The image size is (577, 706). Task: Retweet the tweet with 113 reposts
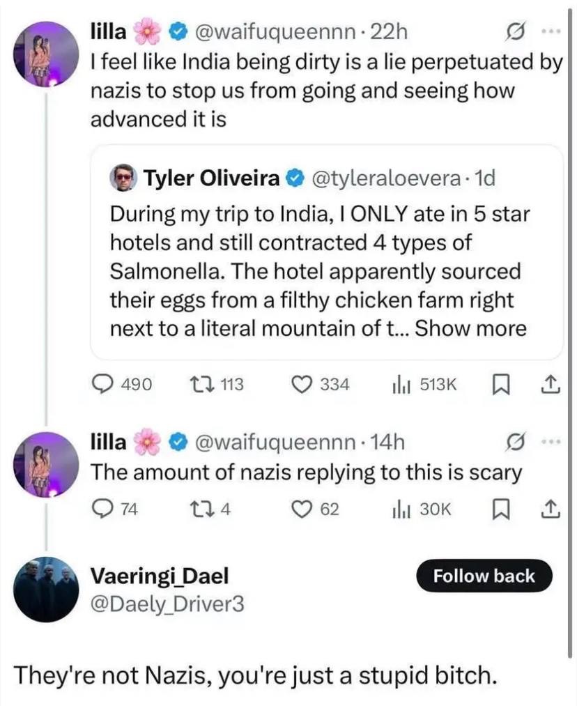[x=201, y=385]
